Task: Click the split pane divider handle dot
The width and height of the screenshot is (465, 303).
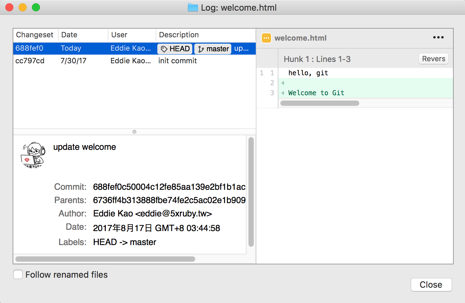Action: click(x=134, y=132)
